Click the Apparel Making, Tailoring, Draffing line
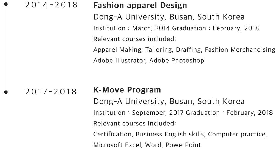The height and width of the screenshot is (148, 275). pyautogui.click(x=184, y=50)
